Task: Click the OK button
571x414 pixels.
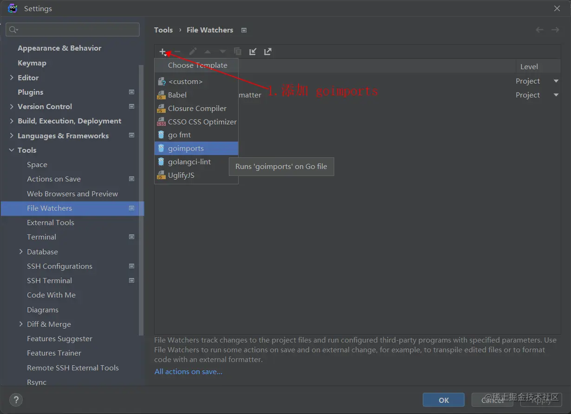Action: click(x=444, y=400)
